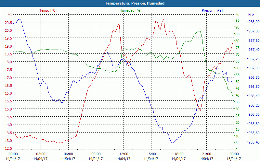Click the '12,5' temperature axis value
Screen dimensions: 260x162
[x=8, y=148]
